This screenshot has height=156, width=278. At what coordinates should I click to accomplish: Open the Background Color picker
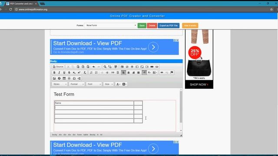(x=124, y=84)
